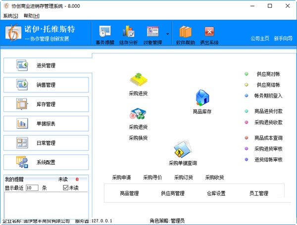Screen dimensions: 297x225
Task: Open 供应商结帐 shortcut
Action: click(x=268, y=85)
